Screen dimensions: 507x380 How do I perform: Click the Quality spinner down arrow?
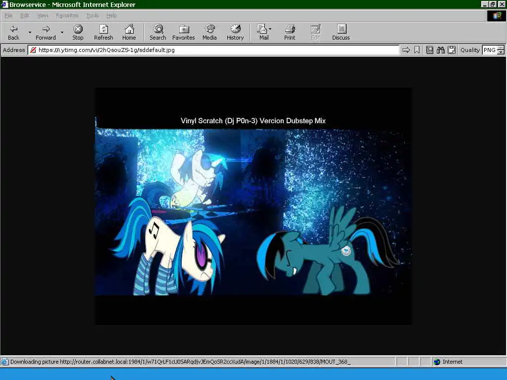501,52
